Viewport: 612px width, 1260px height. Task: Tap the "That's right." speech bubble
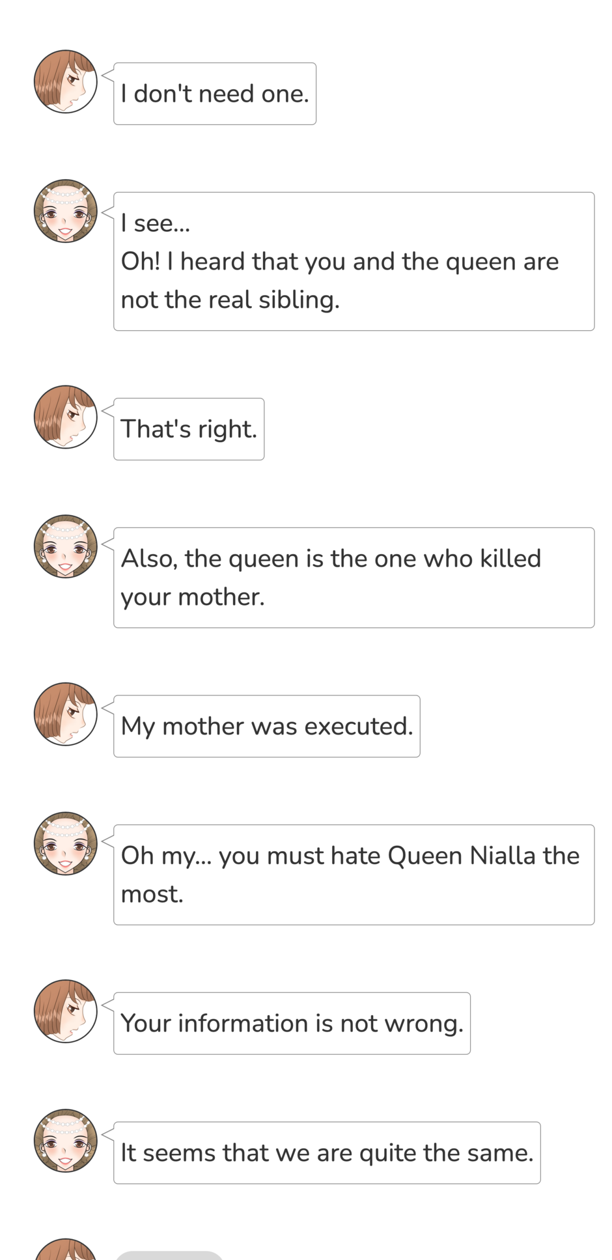click(189, 429)
